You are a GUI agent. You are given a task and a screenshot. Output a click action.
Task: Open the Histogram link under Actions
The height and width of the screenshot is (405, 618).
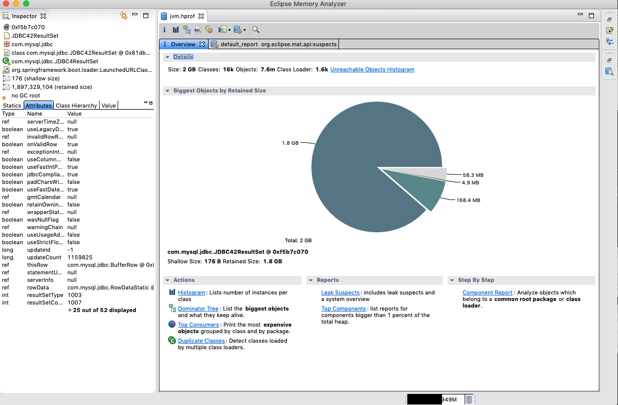[x=192, y=292]
